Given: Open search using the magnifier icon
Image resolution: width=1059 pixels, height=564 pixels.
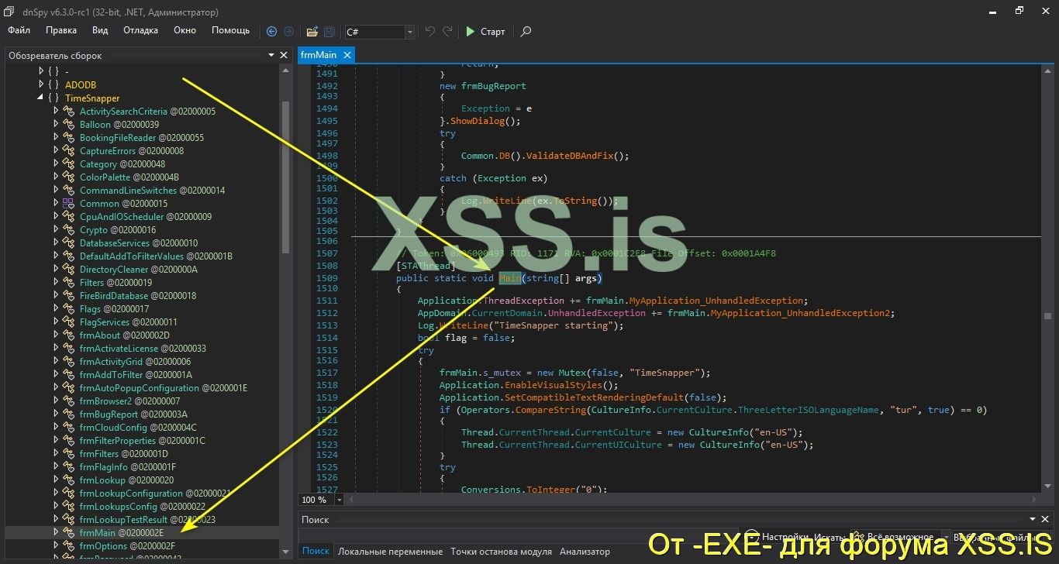Looking at the screenshot, I should pyautogui.click(x=525, y=33).
